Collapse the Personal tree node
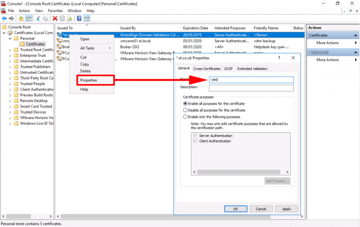This screenshot has height=227, width=360. [x=10, y=38]
